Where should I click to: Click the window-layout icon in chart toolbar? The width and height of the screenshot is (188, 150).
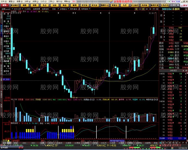pyautogui.click(x=154, y=9)
